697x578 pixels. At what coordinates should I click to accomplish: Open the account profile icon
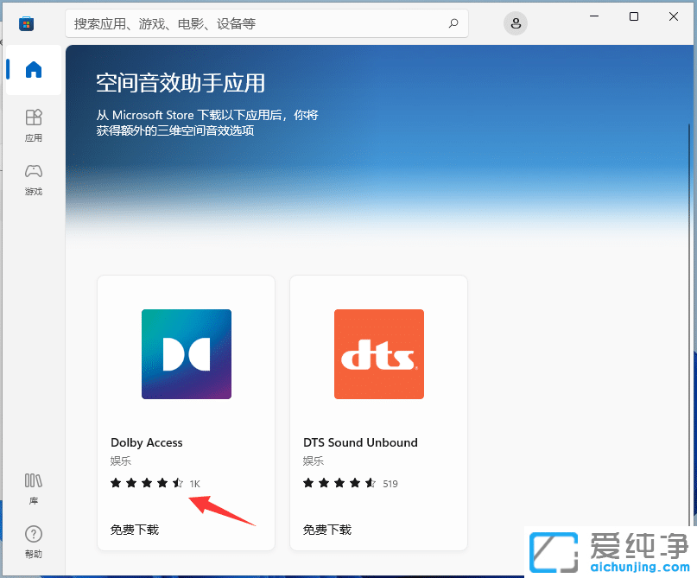click(516, 23)
